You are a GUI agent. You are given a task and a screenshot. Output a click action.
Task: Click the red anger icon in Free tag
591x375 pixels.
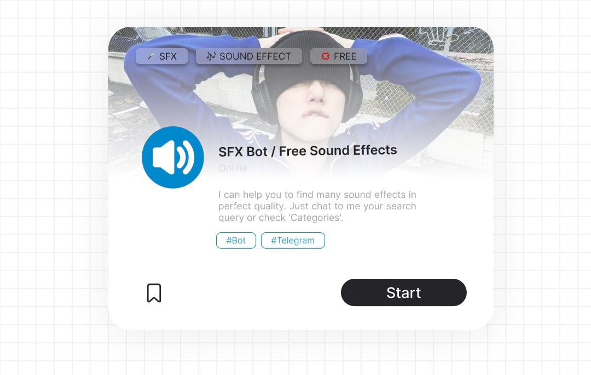[x=325, y=56]
